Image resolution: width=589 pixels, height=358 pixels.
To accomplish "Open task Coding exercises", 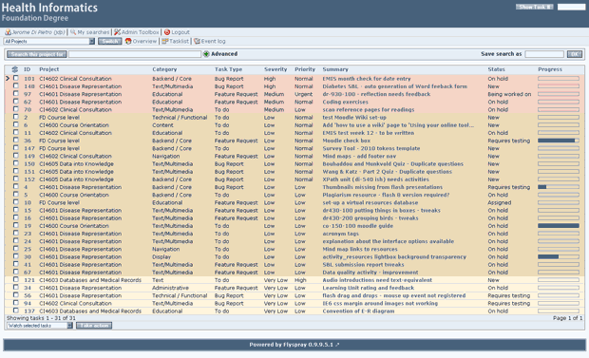I will 345,102.
